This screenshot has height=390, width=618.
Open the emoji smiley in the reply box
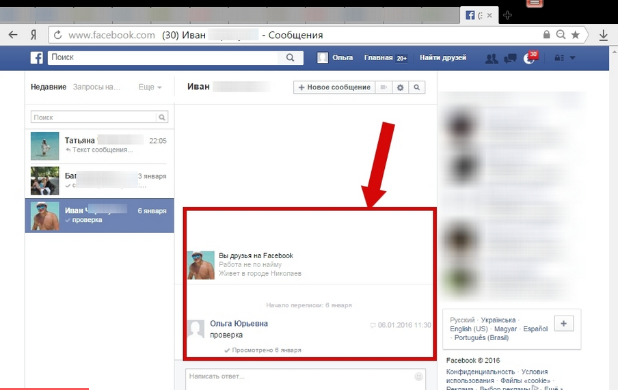pos(418,376)
